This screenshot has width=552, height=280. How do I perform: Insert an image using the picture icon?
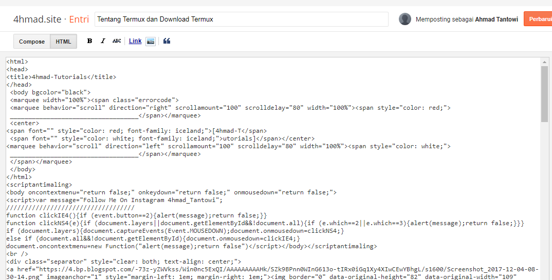click(150, 42)
